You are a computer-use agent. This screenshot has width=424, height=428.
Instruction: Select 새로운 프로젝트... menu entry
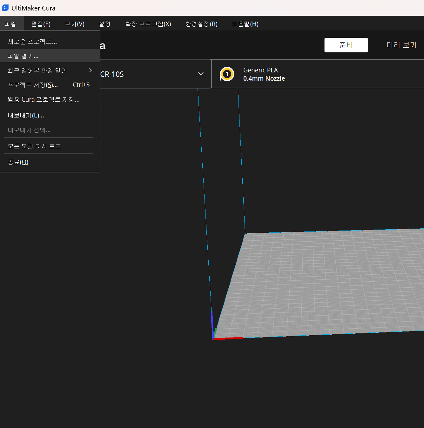50,42
